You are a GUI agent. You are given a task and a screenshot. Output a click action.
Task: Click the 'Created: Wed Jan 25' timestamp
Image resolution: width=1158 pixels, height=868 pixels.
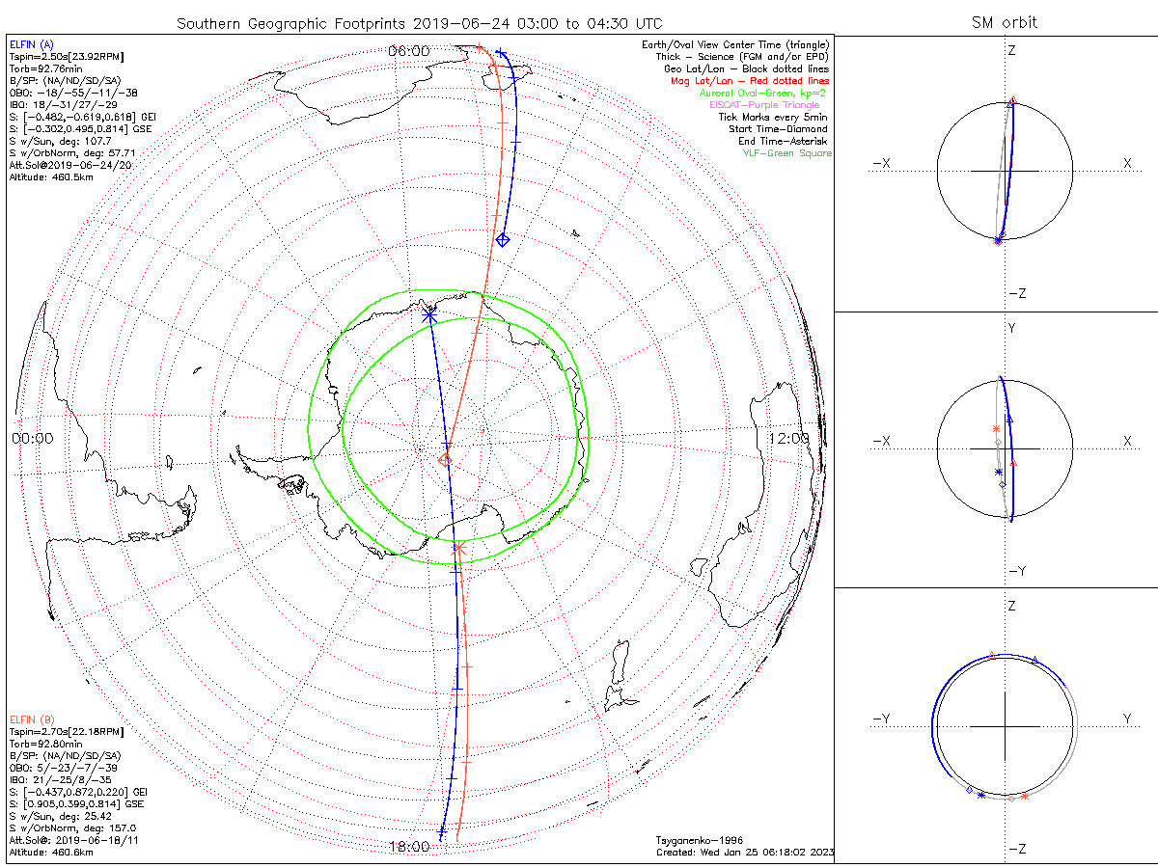click(744, 852)
